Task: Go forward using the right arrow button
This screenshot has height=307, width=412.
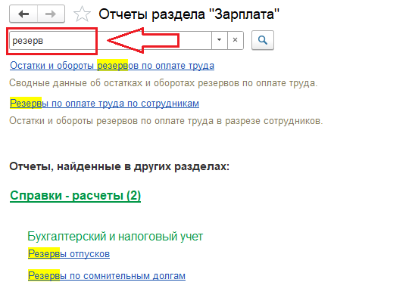Action: pos(51,14)
